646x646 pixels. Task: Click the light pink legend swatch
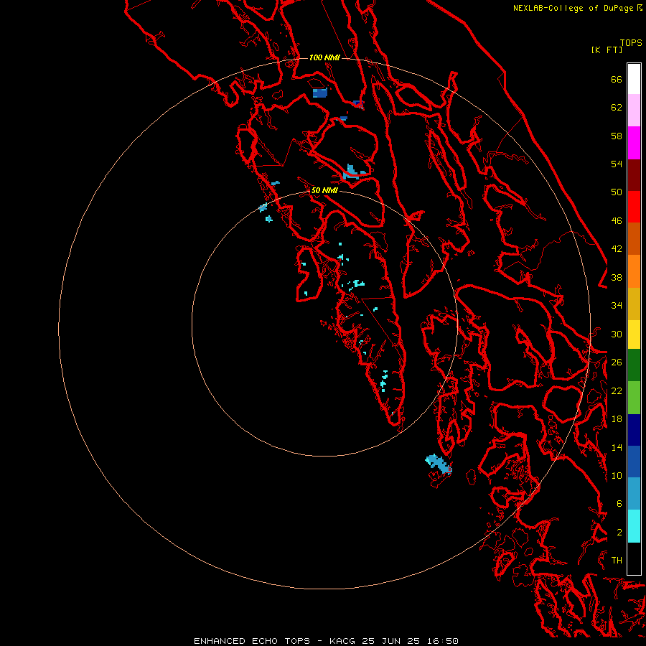634,111
